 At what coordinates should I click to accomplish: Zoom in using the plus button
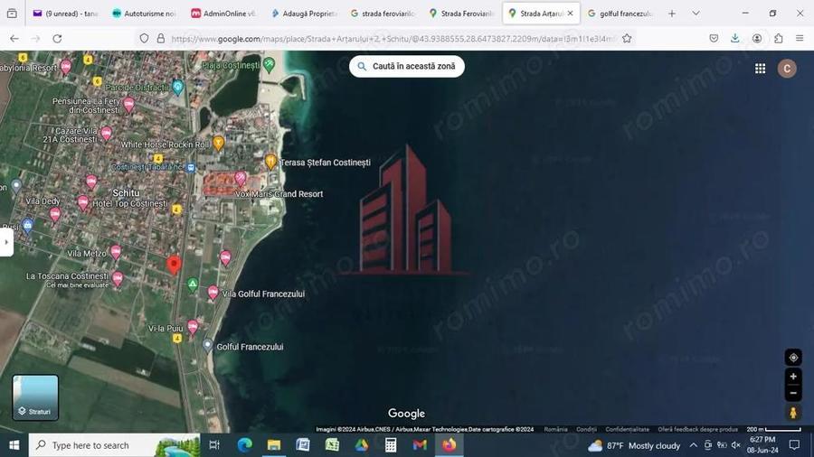click(x=793, y=377)
